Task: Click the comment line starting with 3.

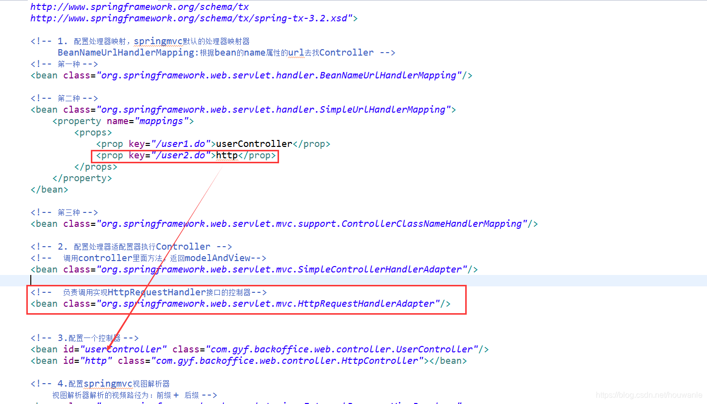Action: click(x=84, y=338)
